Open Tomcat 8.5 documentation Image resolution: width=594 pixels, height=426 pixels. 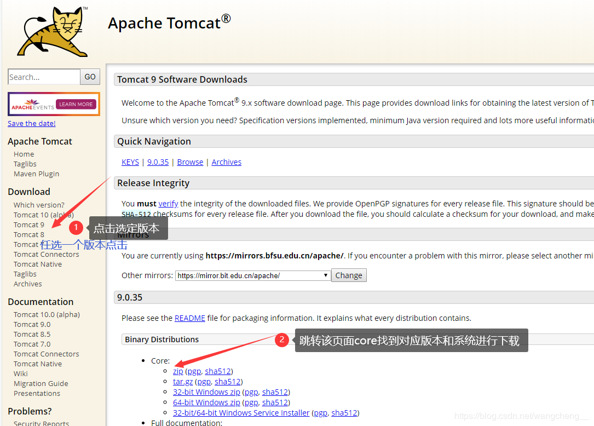[32, 334]
